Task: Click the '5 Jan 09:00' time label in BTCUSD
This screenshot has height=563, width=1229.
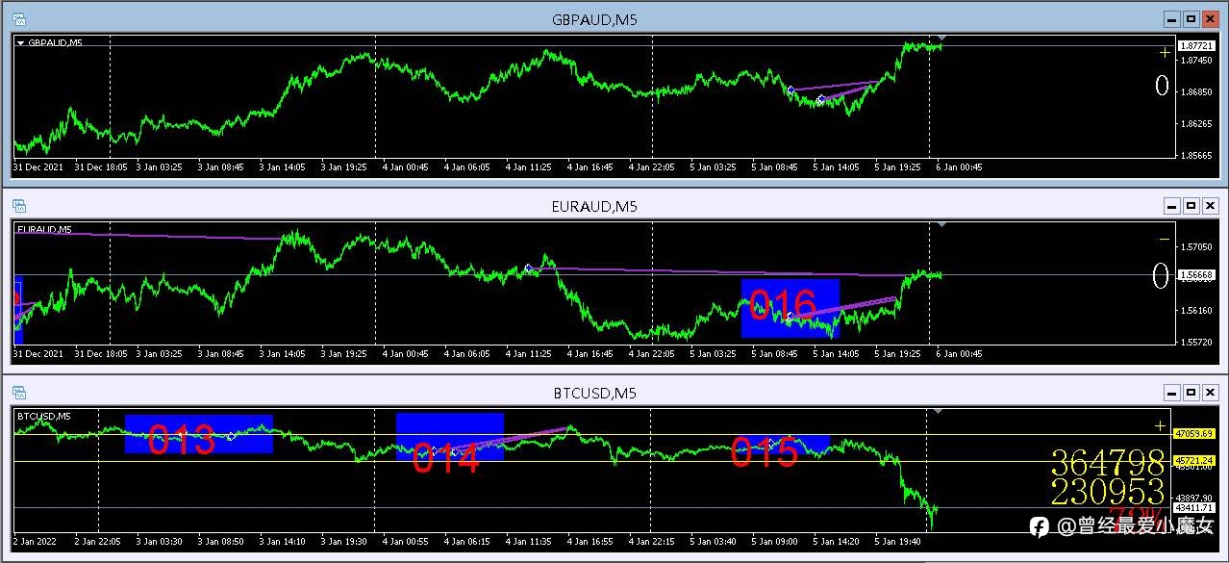Action: click(x=775, y=541)
